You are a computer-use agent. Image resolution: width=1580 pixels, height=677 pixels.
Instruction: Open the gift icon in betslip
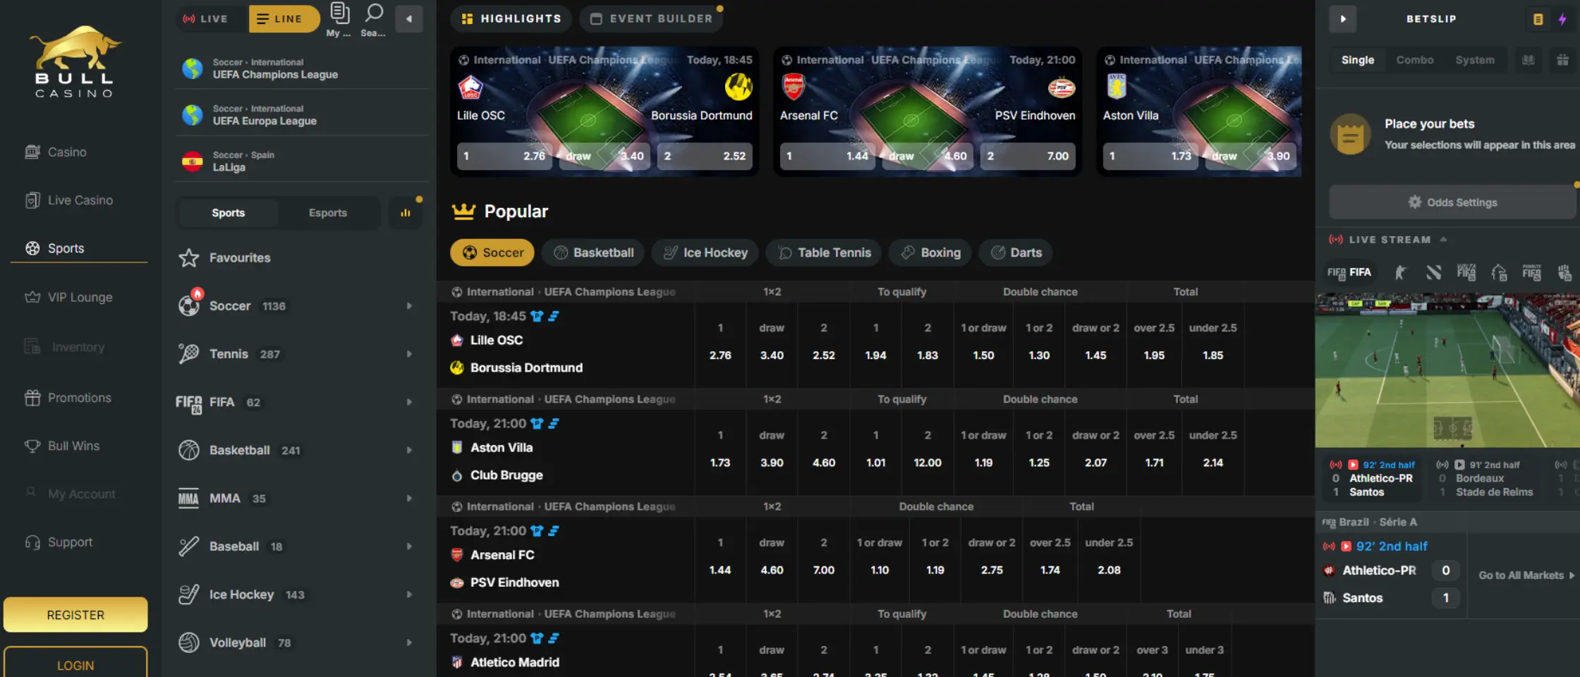click(1562, 60)
